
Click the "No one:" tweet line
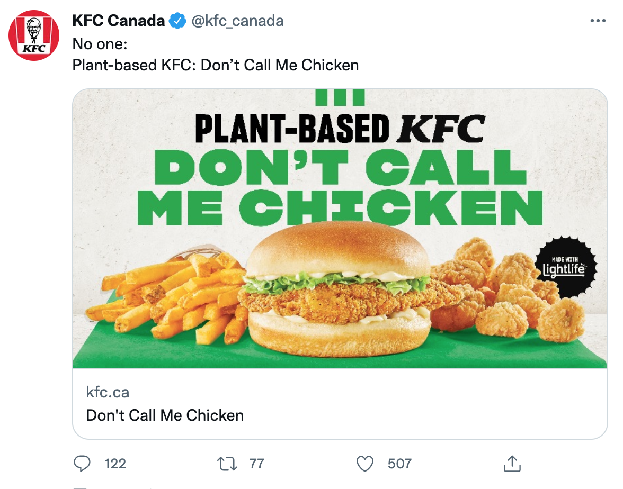click(x=100, y=44)
